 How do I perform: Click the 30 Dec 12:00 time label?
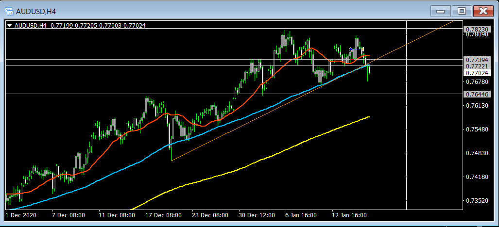tap(257, 215)
